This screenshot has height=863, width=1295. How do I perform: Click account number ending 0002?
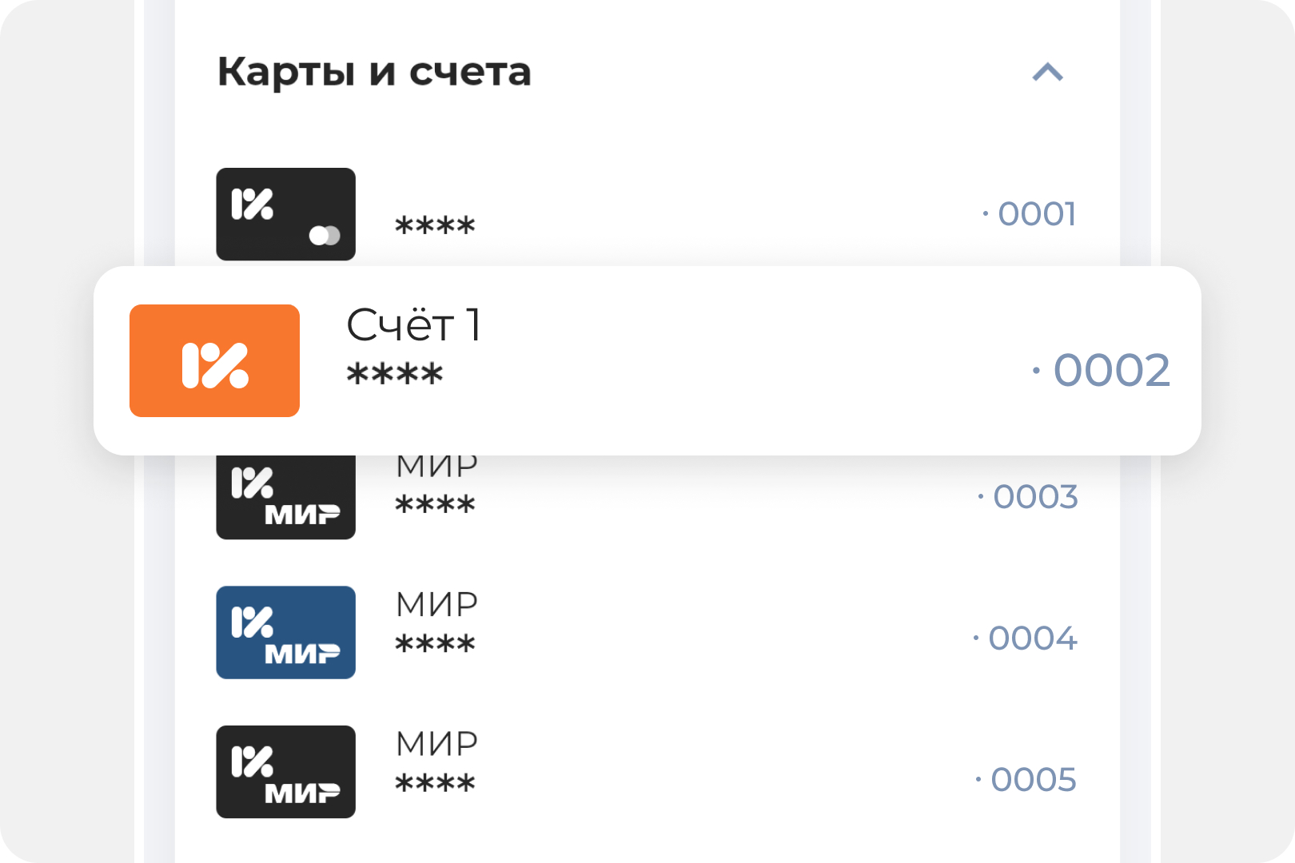(x=1101, y=371)
